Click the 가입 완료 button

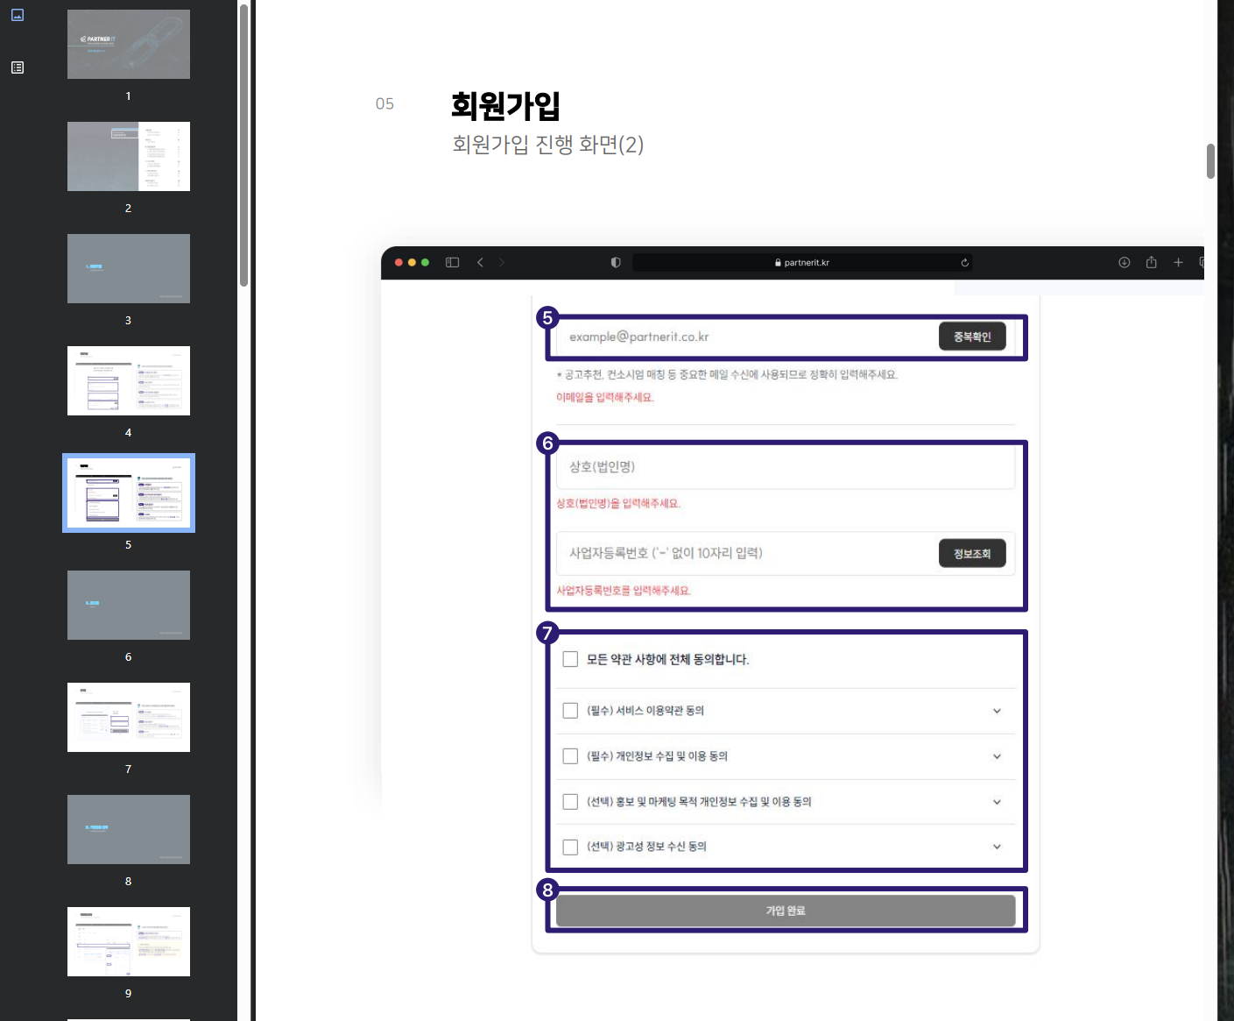tap(786, 911)
